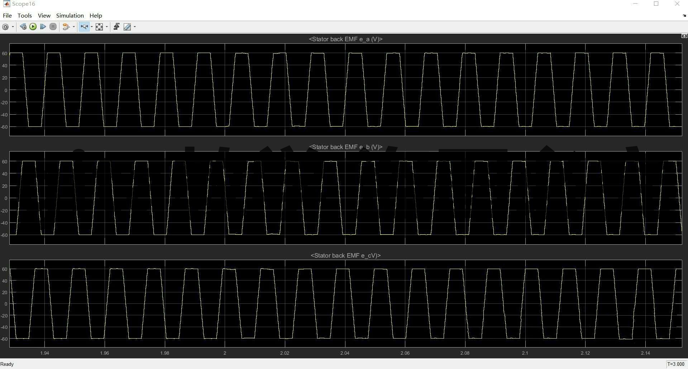
Task: Click the Step Back icon
Action: [23, 27]
